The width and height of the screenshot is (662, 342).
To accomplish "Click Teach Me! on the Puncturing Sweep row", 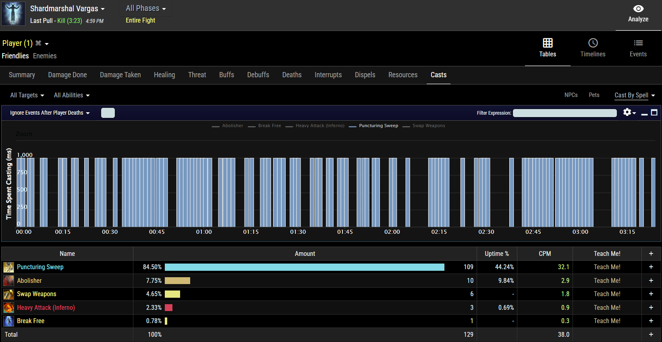I will tap(607, 267).
